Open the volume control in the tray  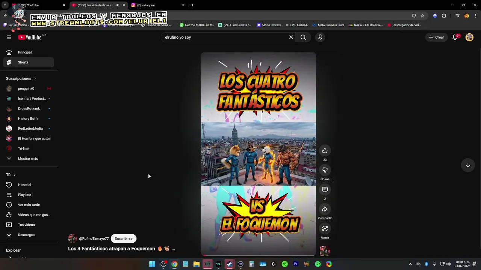(x=448, y=264)
